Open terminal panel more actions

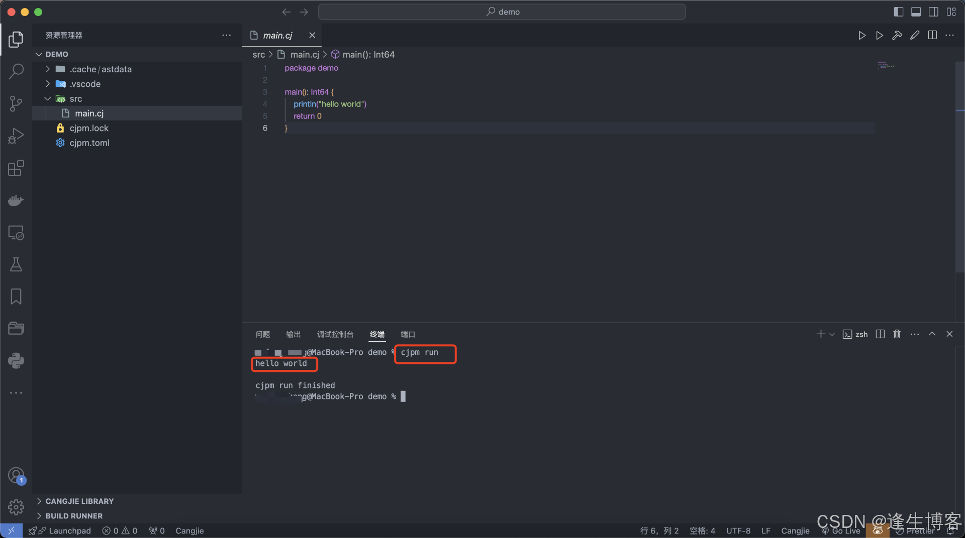pyautogui.click(x=915, y=334)
